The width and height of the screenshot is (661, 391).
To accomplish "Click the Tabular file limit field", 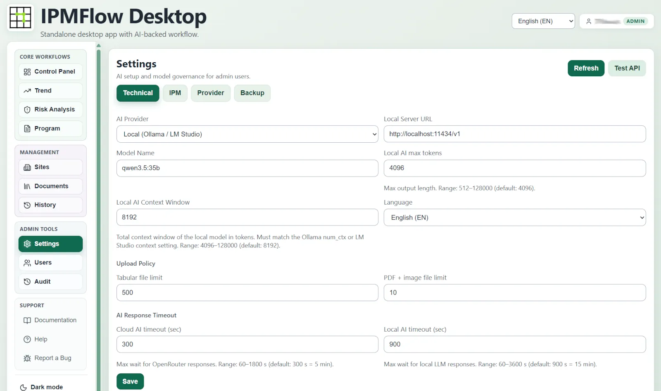I will [x=247, y=293].
